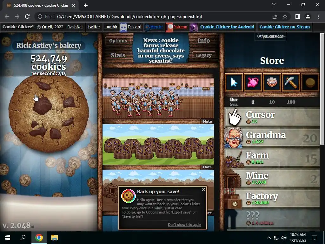Open Merch! link
This screenshot has width=325, height=244.
coord(156,27)
